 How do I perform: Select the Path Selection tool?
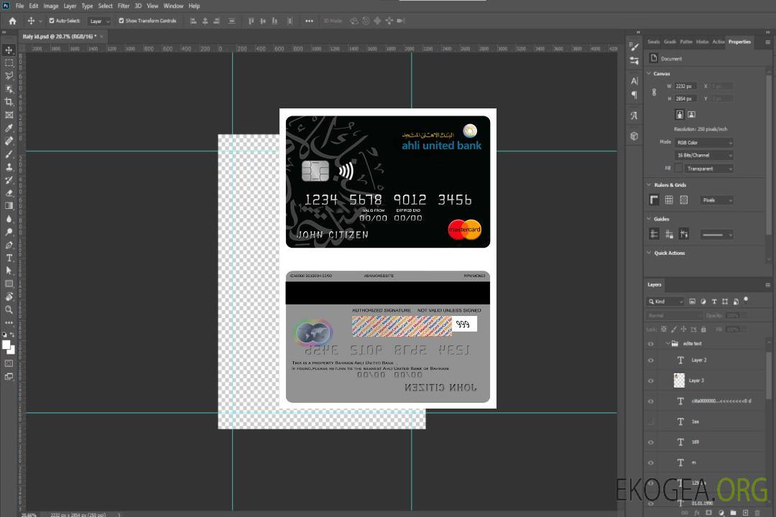pyautogui.click(x=9, y=271)
